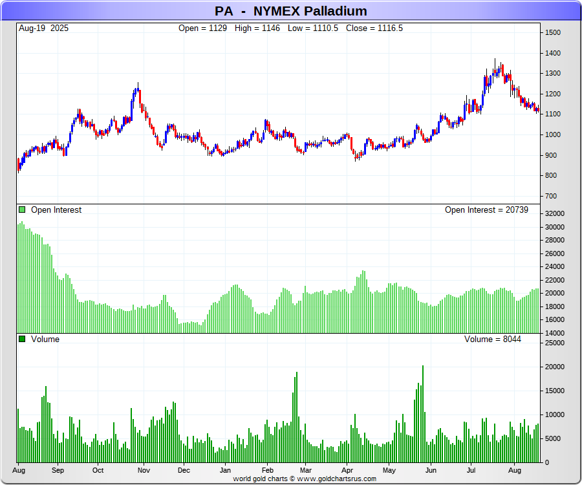Click the 'Oct' x-axis month label
The width and height of the screenshot is (582, 485).
point(98,470)
